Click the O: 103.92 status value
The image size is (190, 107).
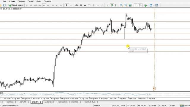point(131,106)
